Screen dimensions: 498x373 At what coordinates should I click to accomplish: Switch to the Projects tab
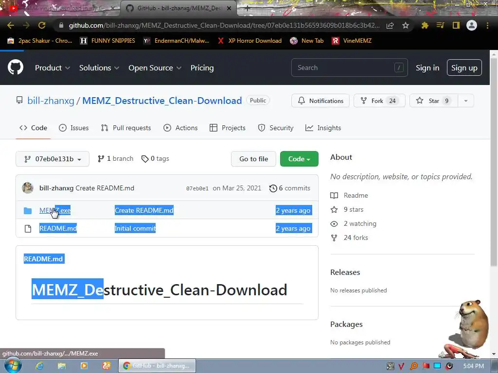228,128
